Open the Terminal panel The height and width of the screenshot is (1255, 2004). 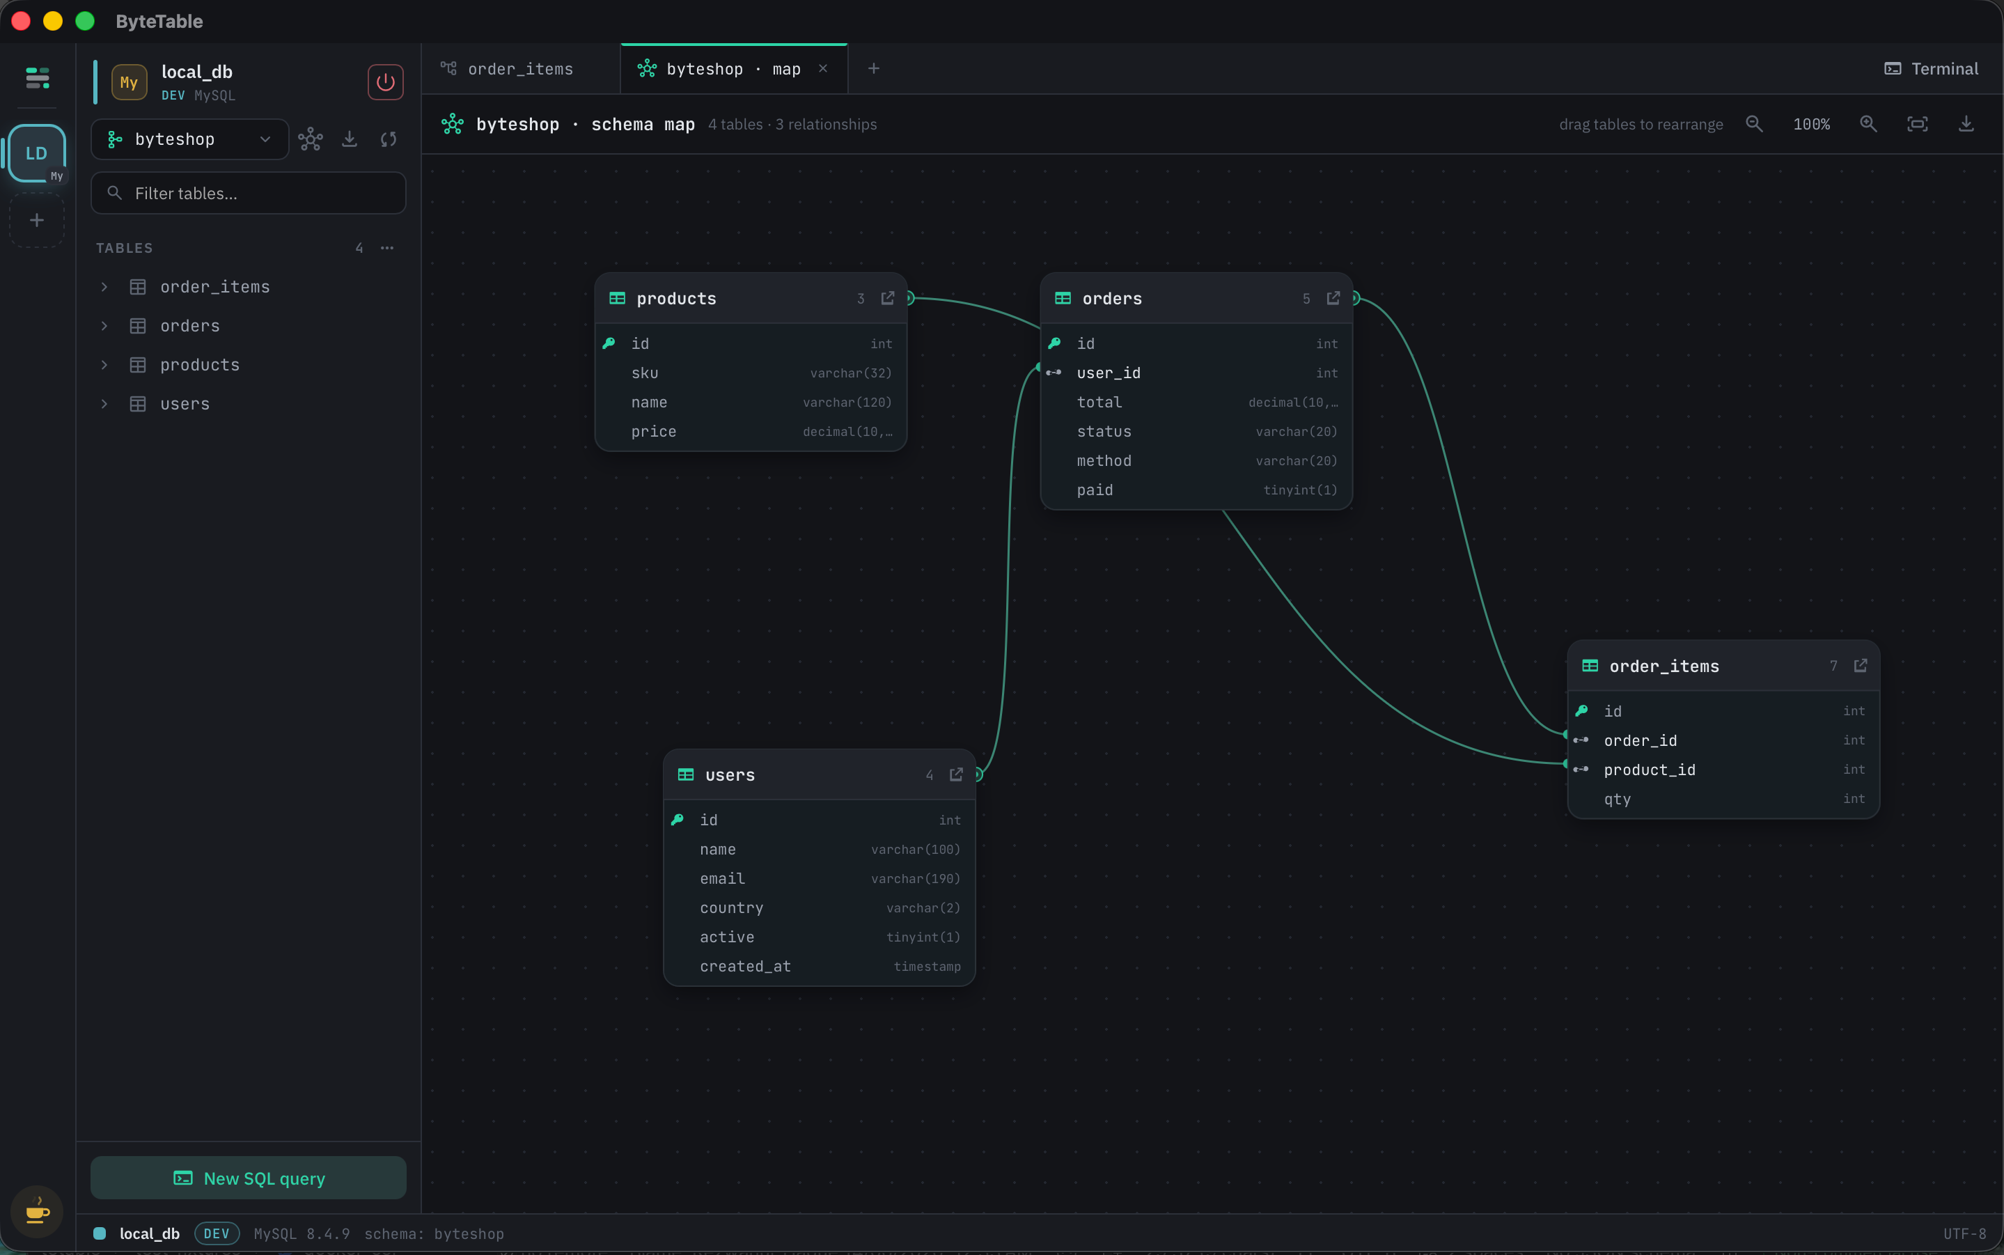[x=1931, y=69]
